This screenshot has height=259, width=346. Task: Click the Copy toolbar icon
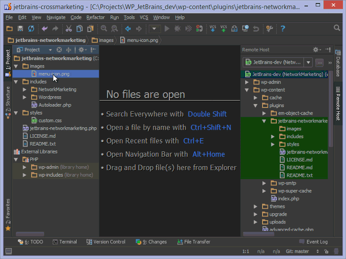pos(80,29)
